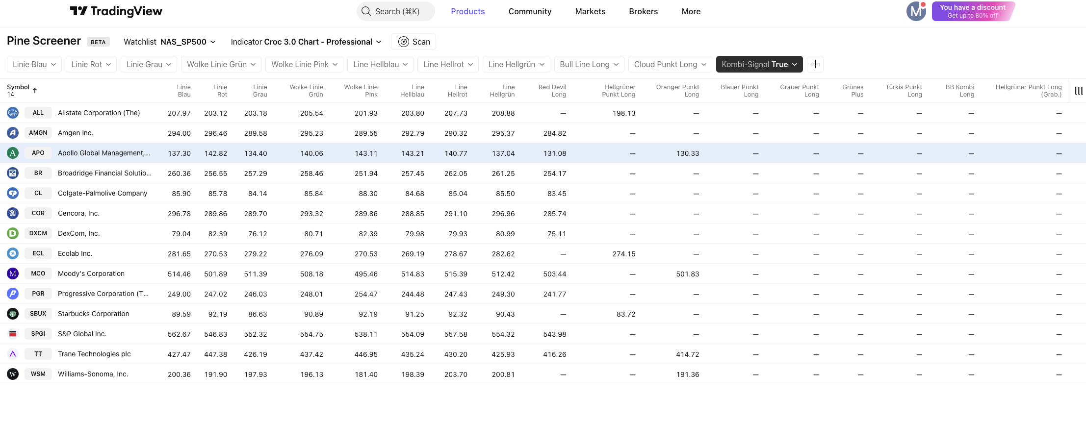This screenshot has height=448, width=1086.
Task: Open the user profile avatar
Action: (916, 11)
